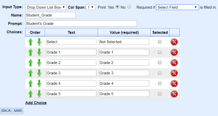Mark Grade 4 as Selected
The height and width of the screenshot is (116, 218).
(x=159, y=83)
